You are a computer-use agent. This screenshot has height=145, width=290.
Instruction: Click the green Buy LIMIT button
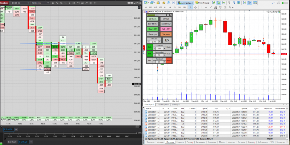[x=153, y=29]
